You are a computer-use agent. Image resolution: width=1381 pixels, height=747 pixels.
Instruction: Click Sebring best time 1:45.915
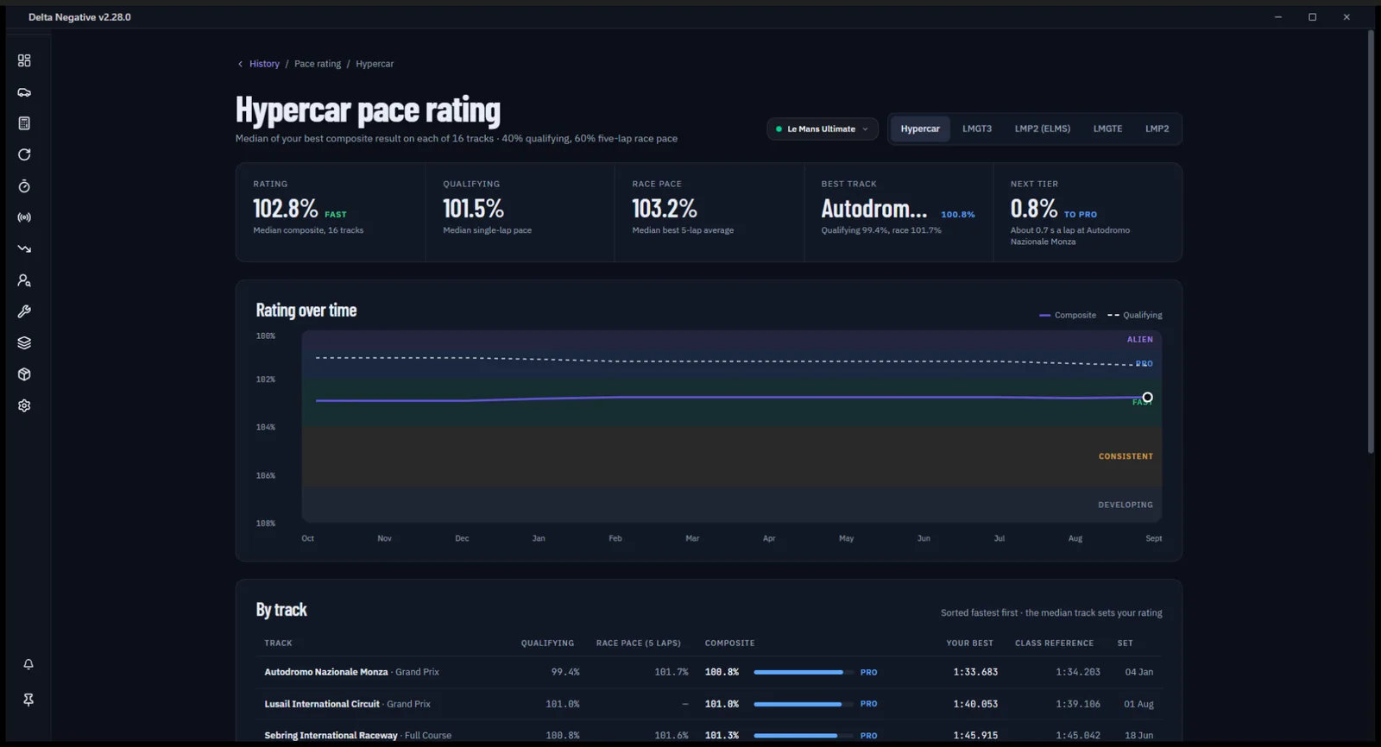pos(975,736)
